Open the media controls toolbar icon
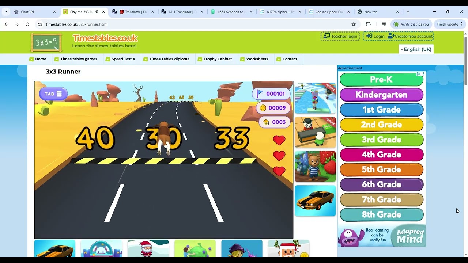Image resolution: width=468 pixels, height=263 pixels. [x=384, y=24]
